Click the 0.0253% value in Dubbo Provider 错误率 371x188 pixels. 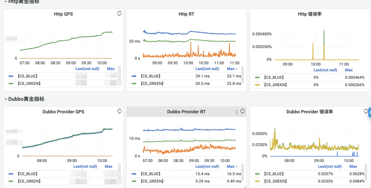tap(325, 181)
